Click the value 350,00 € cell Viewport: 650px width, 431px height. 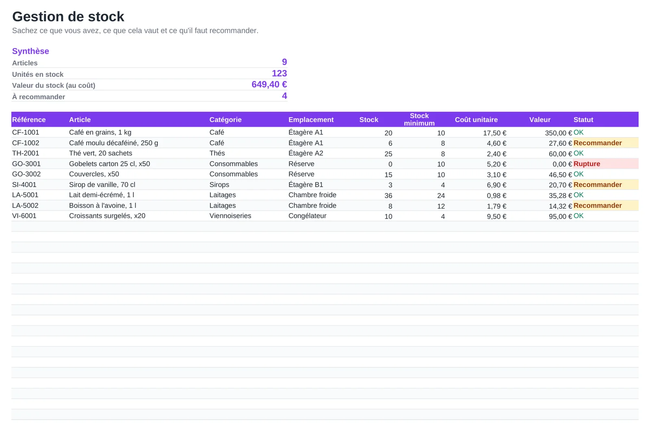coord(559,133)
